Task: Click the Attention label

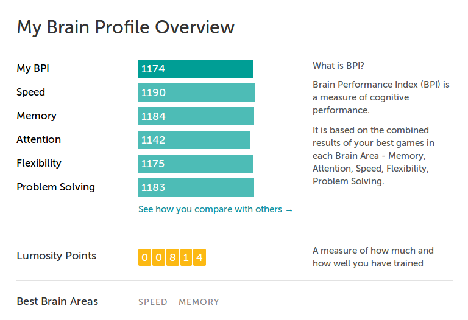Action: (x=39, y=139)
